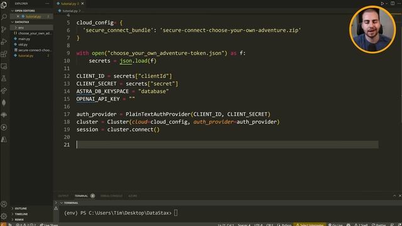The width and height of the screenshot is (402, 226).
Task: Open the Azure 'A' icon in activity bar
Action: click(x=4, y=139)
